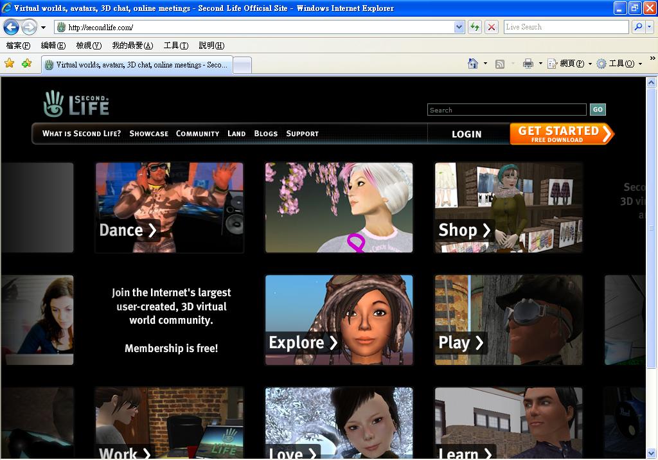Expand the search provider dropdown arrow

(650, 27)
